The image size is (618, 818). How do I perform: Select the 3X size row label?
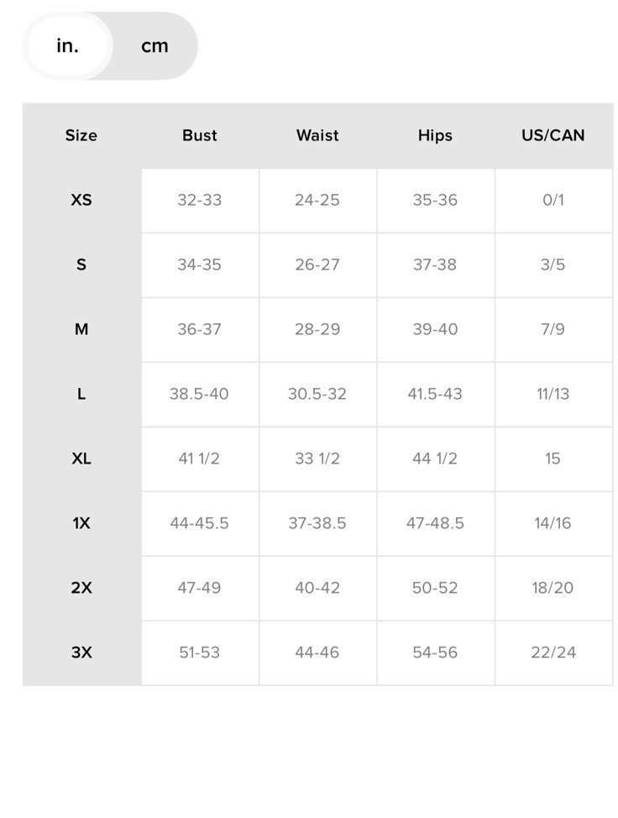[x=81, y=653]
